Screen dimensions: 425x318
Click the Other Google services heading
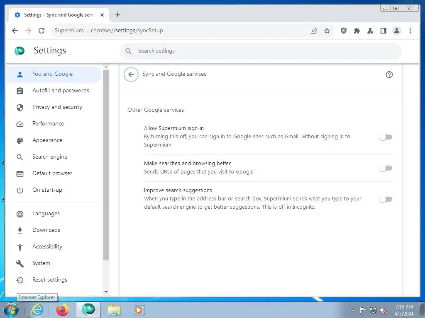(x=156, y=110)
